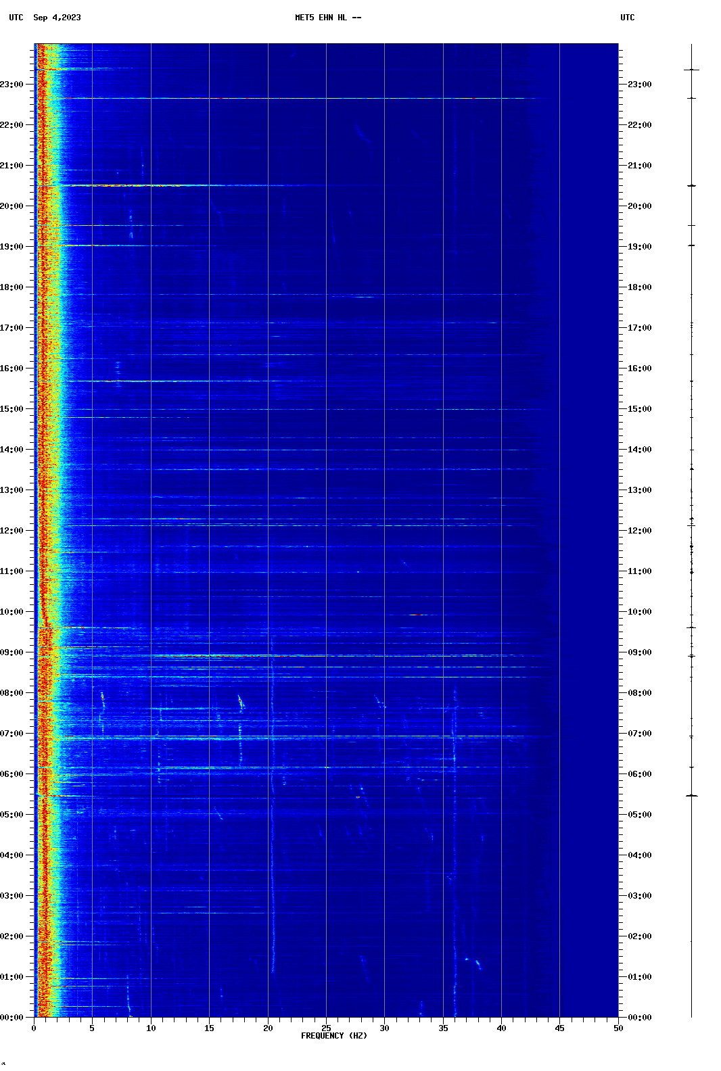The width and height of the screenshot is (721, 1071).
Task: Click the 05:00 label on right axis
Action: click(639, 815)
